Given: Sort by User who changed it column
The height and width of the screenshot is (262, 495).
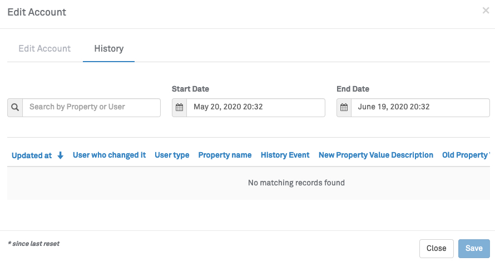Looking at the screenshot, I should click(109, 155).
